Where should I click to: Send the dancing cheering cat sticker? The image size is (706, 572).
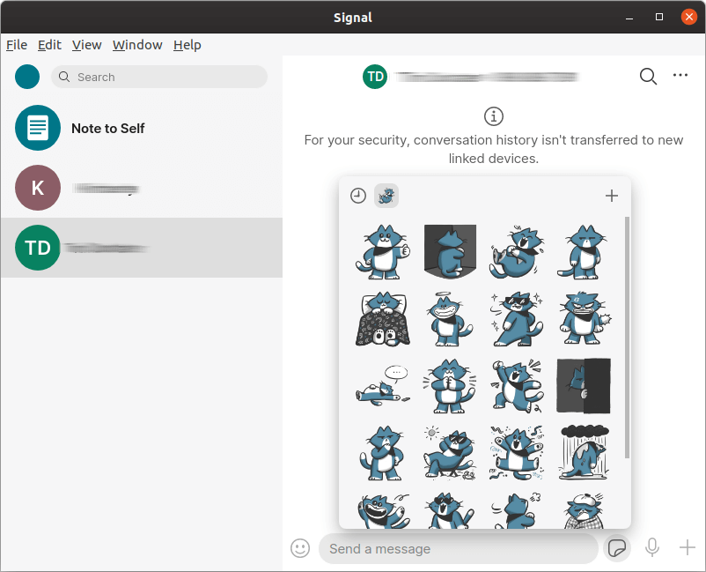[517, 386]
